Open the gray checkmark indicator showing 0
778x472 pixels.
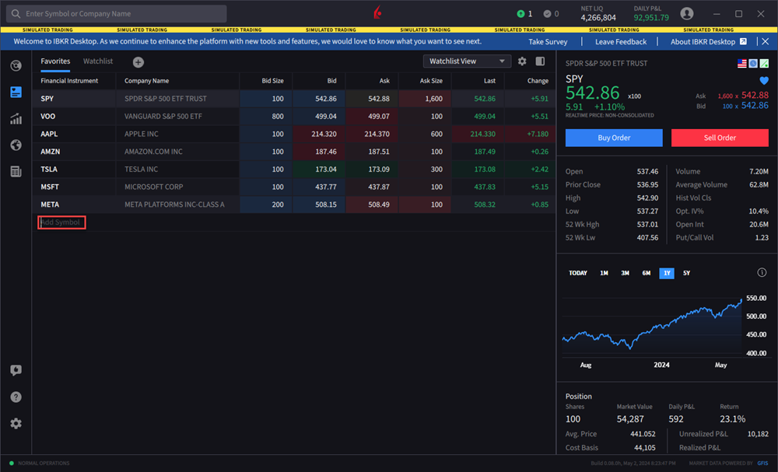547,14
